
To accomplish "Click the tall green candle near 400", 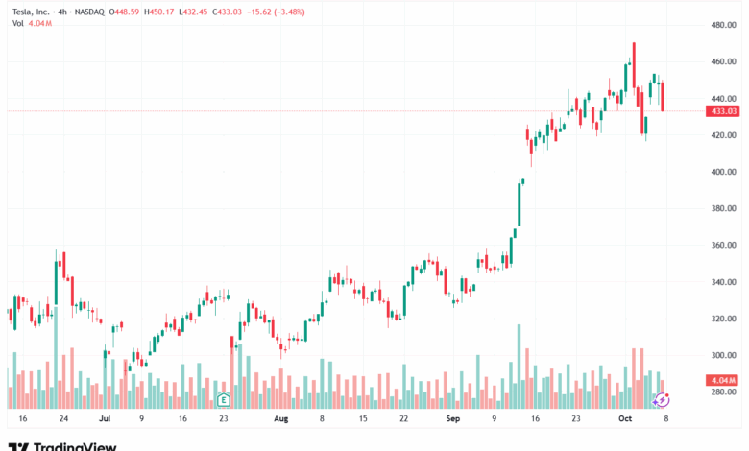I will tap(519, 204).
